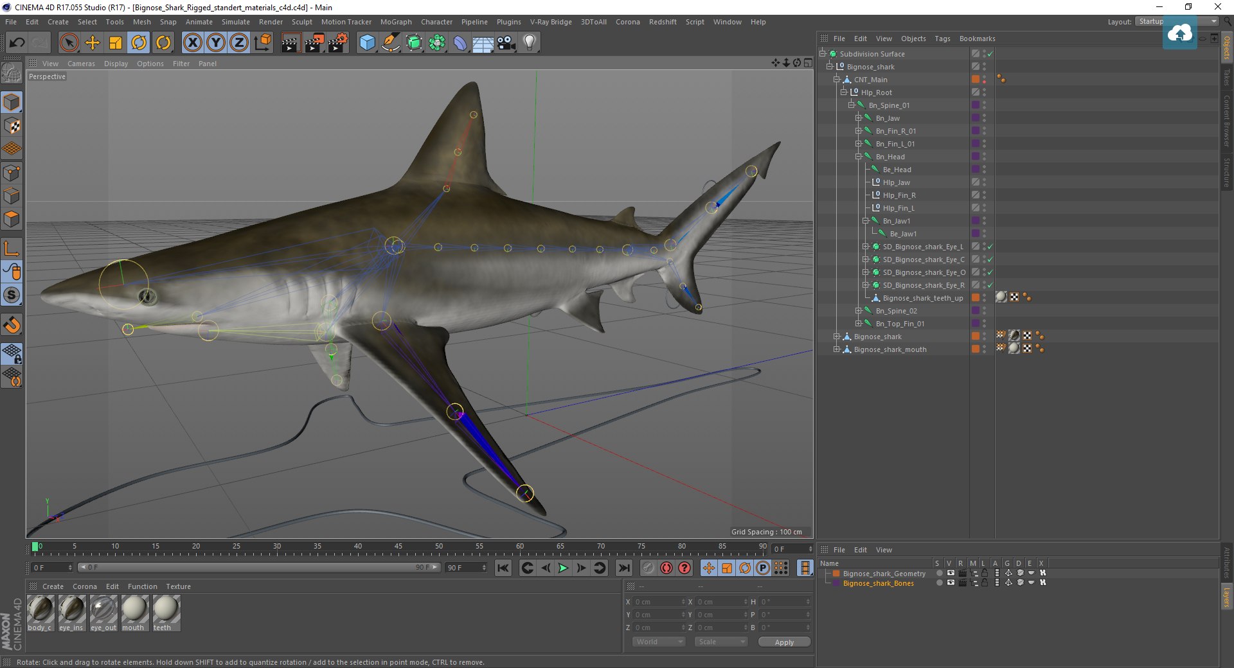Go to start of animation

(503, 568)
